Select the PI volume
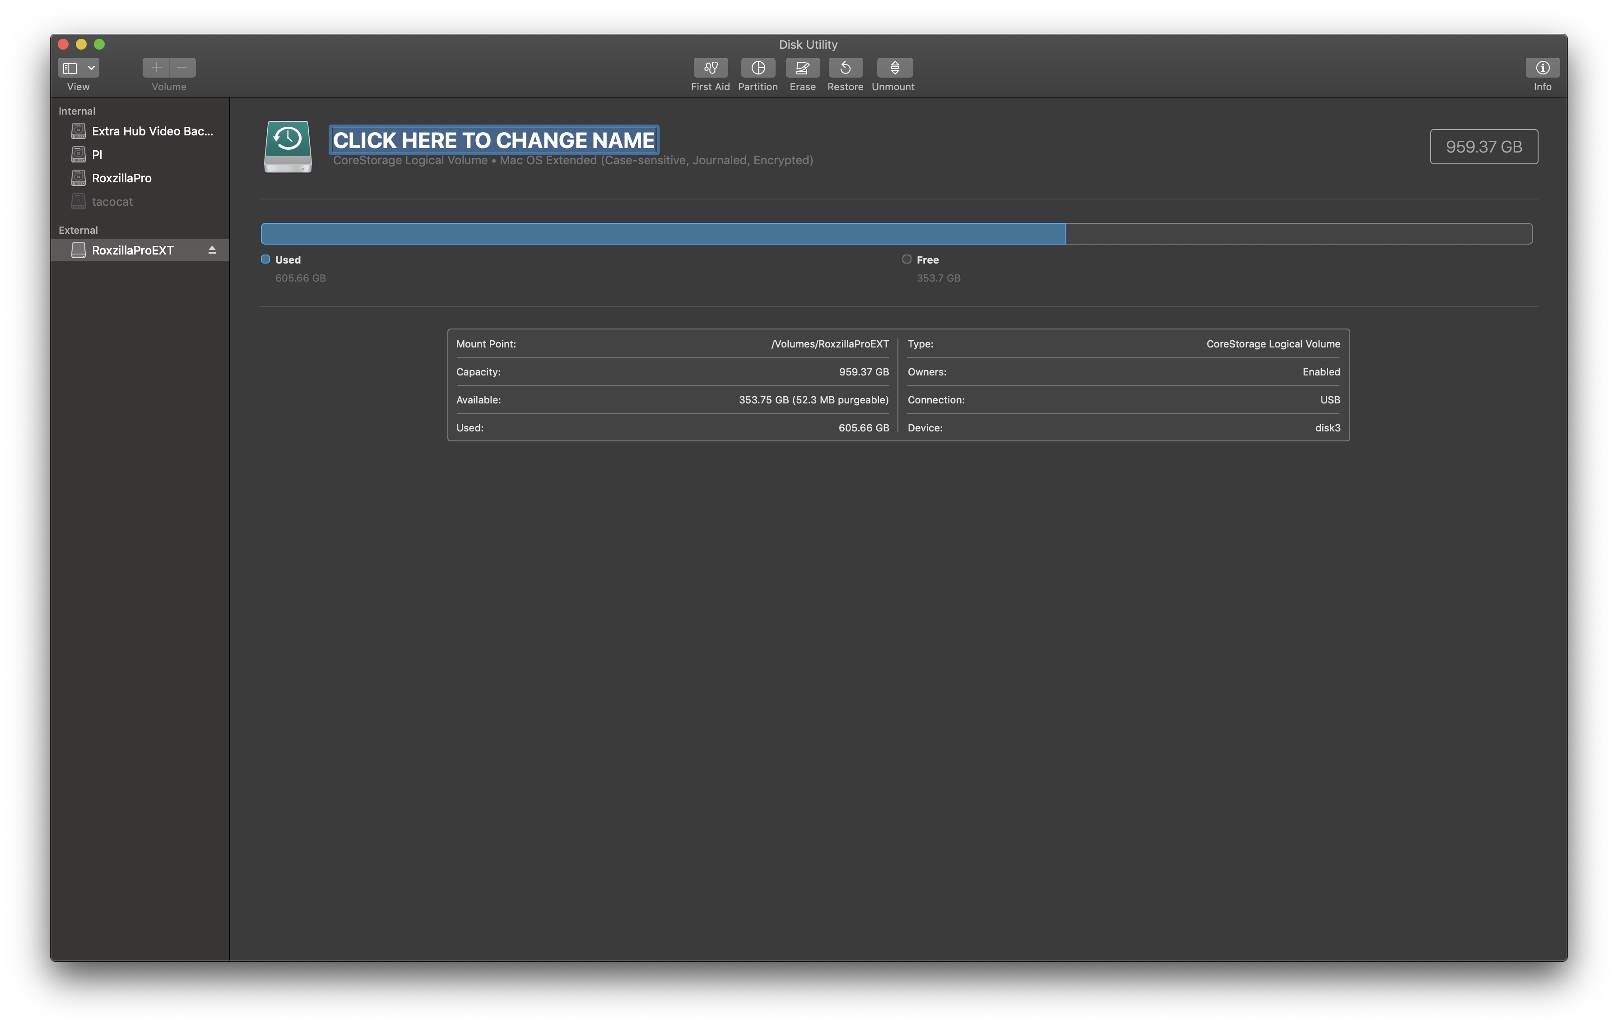This screenshot has height=1028, width=1618. (141, 154)
